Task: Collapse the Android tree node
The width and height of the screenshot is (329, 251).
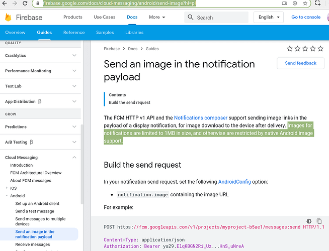Action: click(7, 195)
